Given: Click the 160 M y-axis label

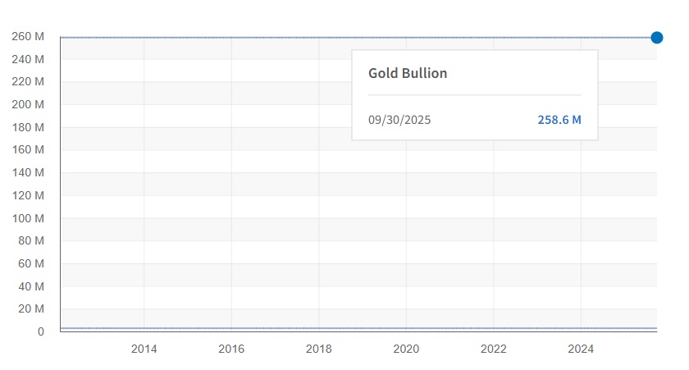Looking at the screenshot, I should tap(28, 150).
